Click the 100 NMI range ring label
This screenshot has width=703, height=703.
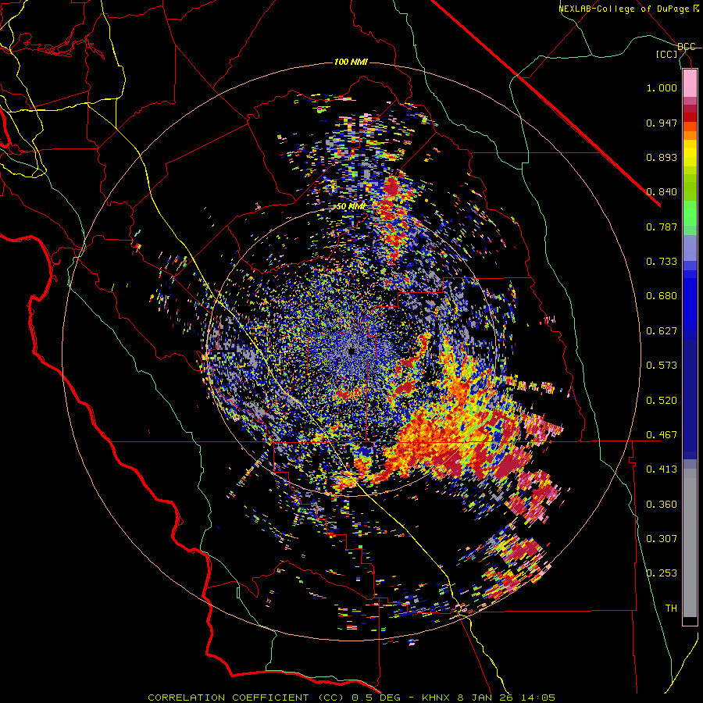[351, 62]
